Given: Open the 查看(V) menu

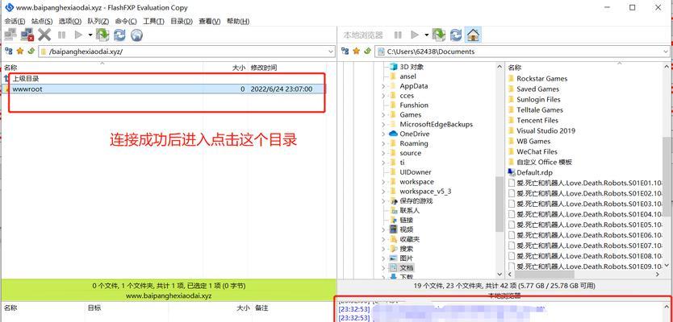Looking at the screenshot, I should pos(210,22).
